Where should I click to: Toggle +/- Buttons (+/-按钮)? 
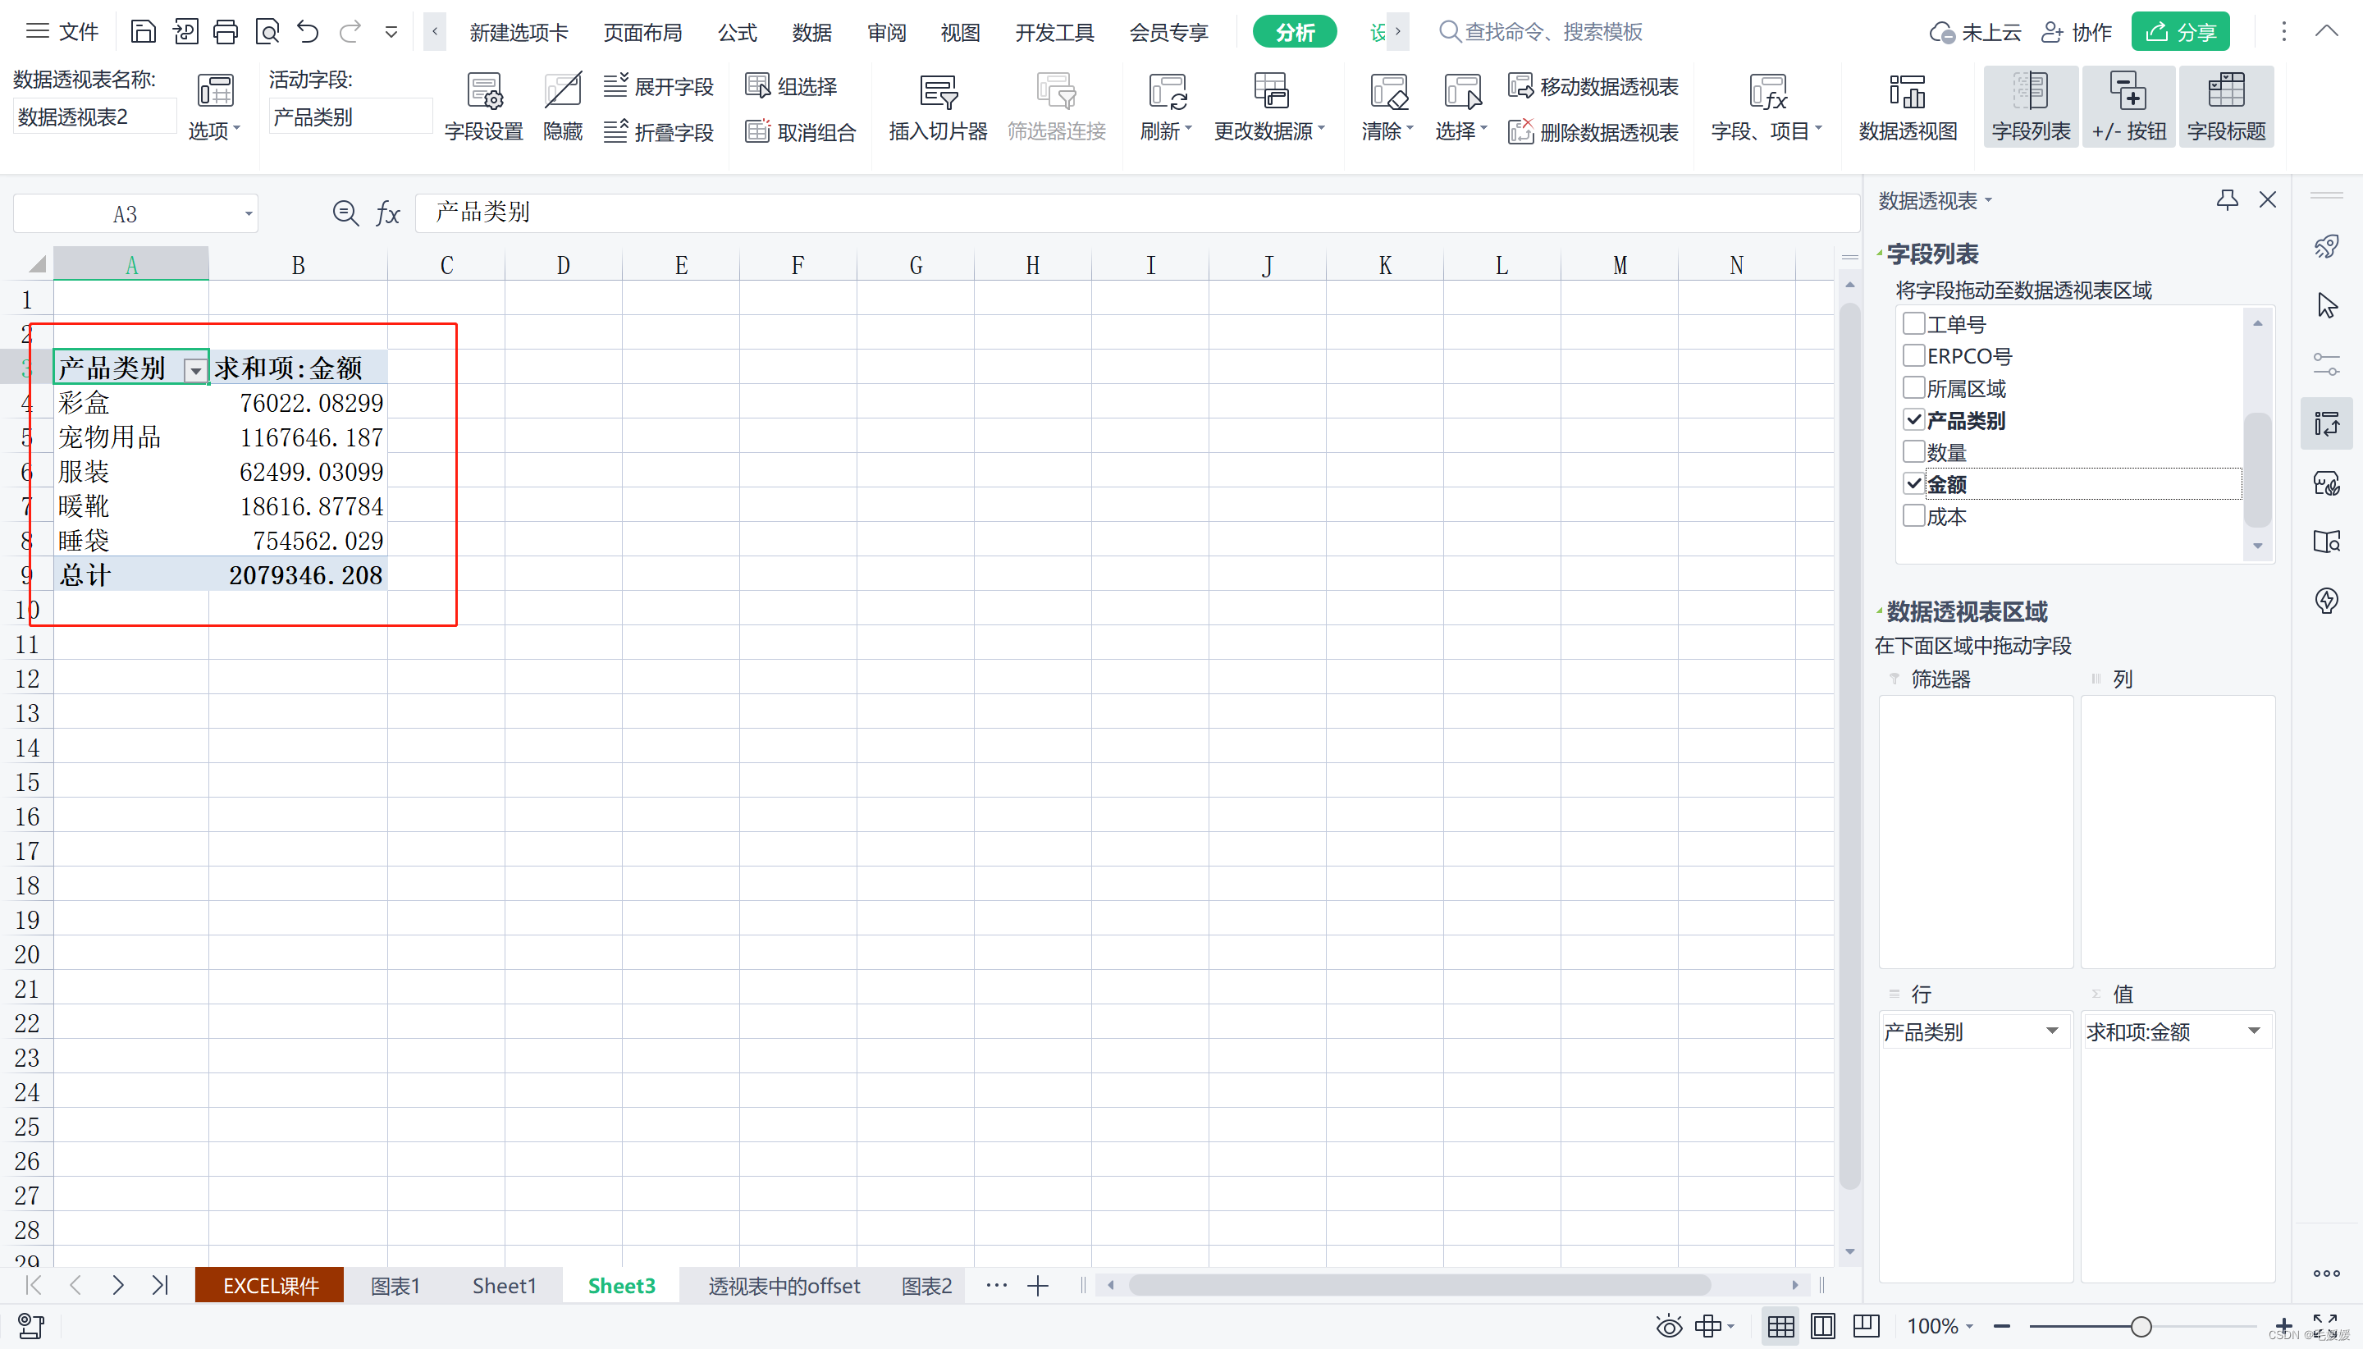coord(2128,107)
